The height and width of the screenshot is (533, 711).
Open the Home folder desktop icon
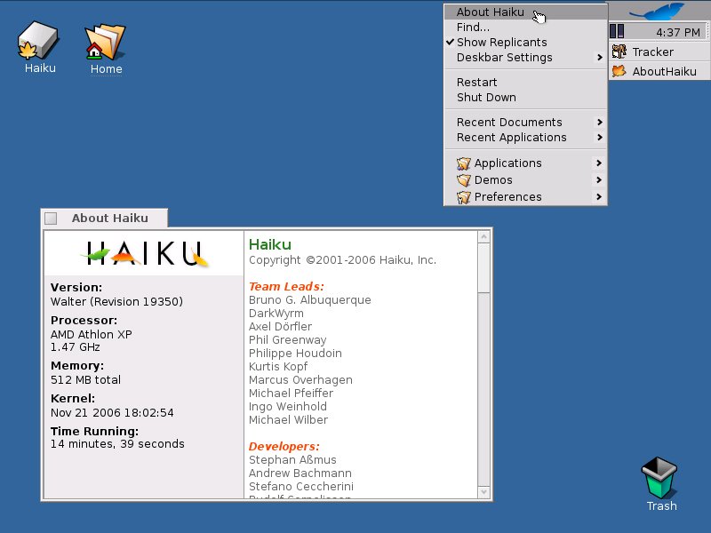(105, 42)
